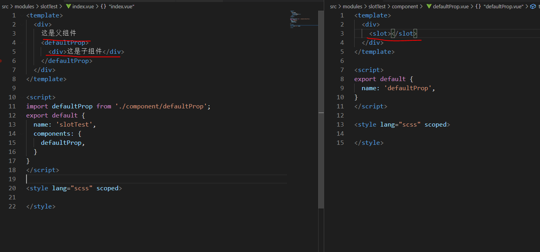Image resolution: width=540 pixels, height=252 pixels.
Task: Click the closing </script> tag in index.vue
Action: 43,170
